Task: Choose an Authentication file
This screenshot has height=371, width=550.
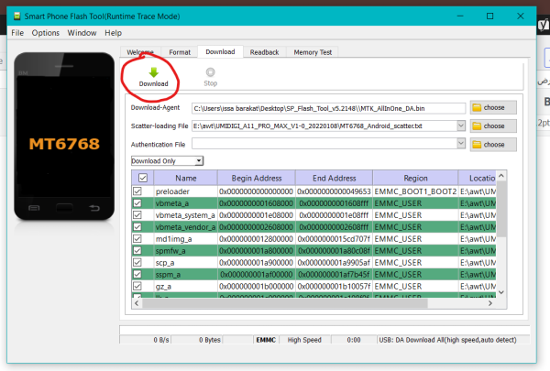Action: click(x=493, y=145)
